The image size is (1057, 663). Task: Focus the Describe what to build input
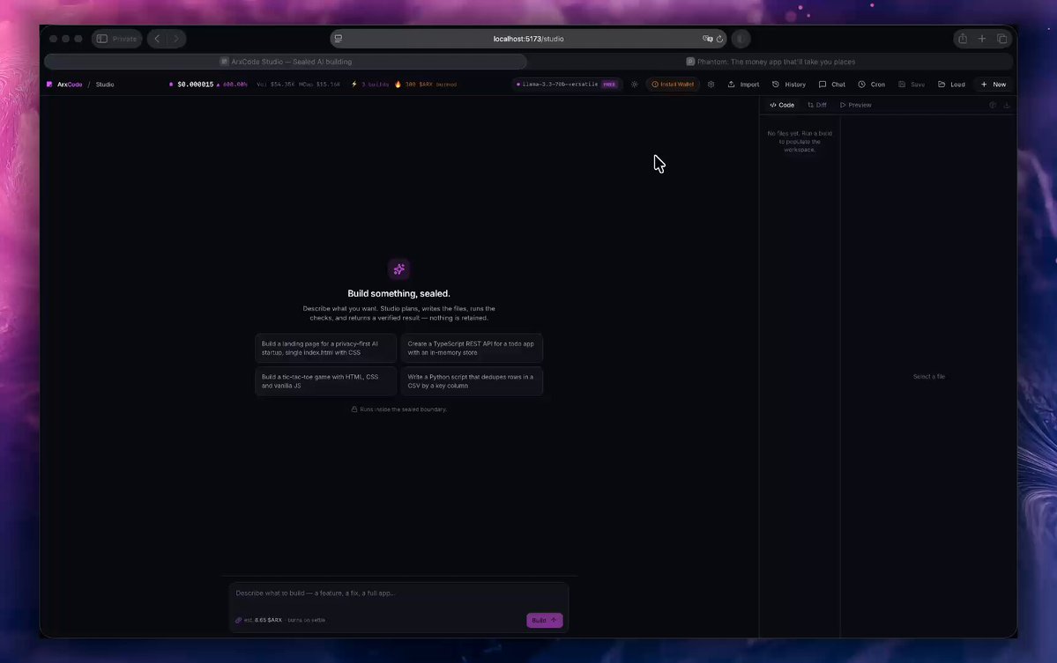398,593
